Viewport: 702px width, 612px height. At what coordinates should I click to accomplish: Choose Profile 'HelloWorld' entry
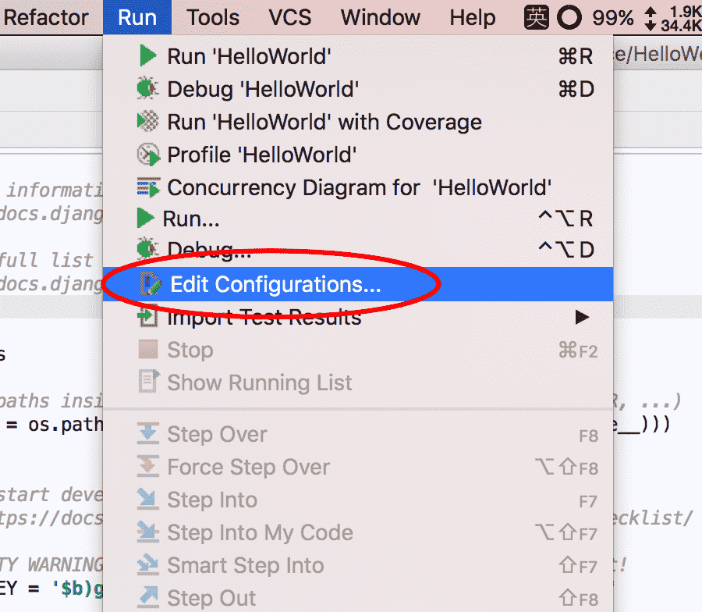click(x=358, y=155)
